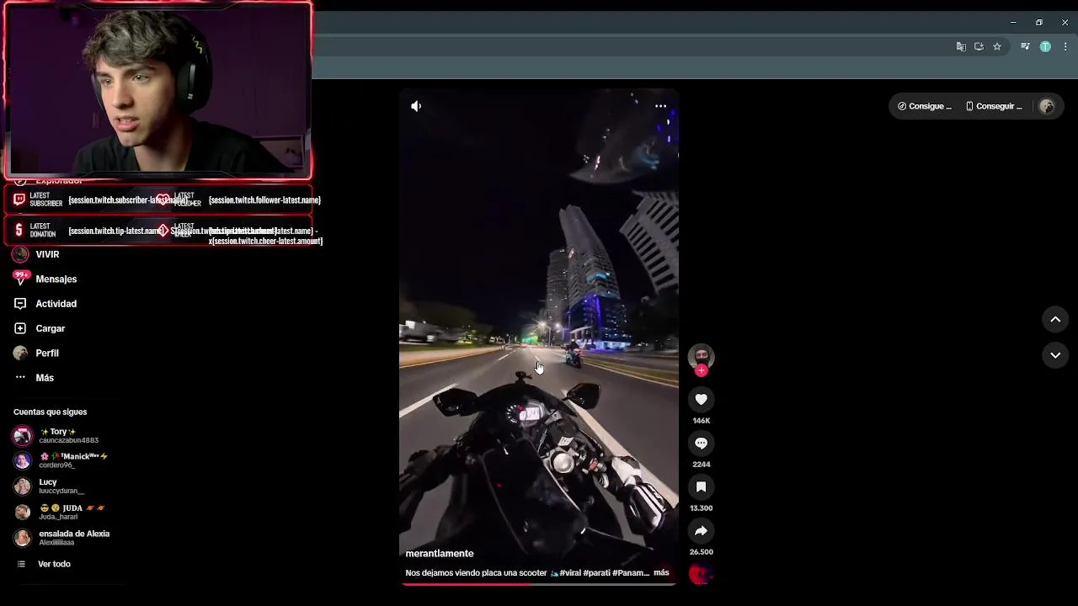Click the #parati hashtag in caption
This screenshot has width=1078, height=606.
tap(597, 572)
